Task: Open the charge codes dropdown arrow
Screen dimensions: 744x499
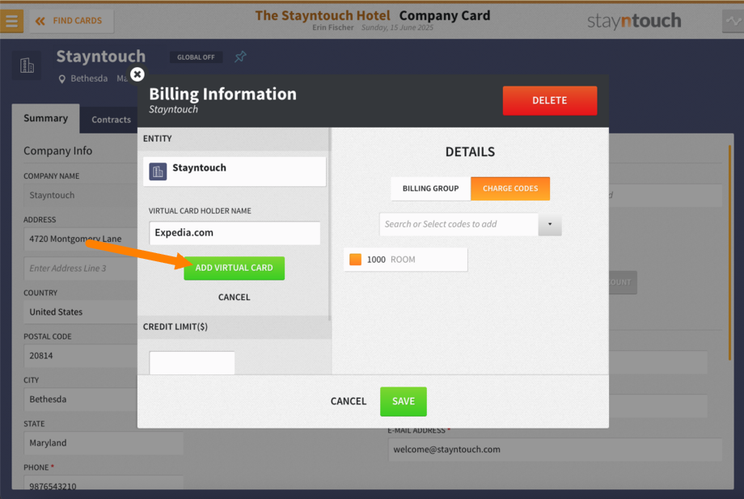Action: coord(550,224)
